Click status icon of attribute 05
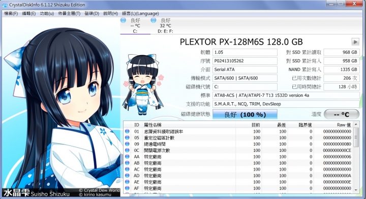This screenshot has height=199, width=366. click(x=127, y=138)
